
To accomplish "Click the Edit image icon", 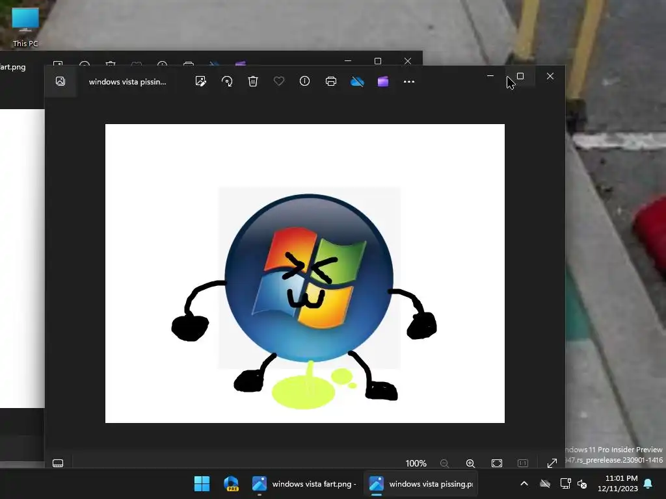I will (200, 81).
